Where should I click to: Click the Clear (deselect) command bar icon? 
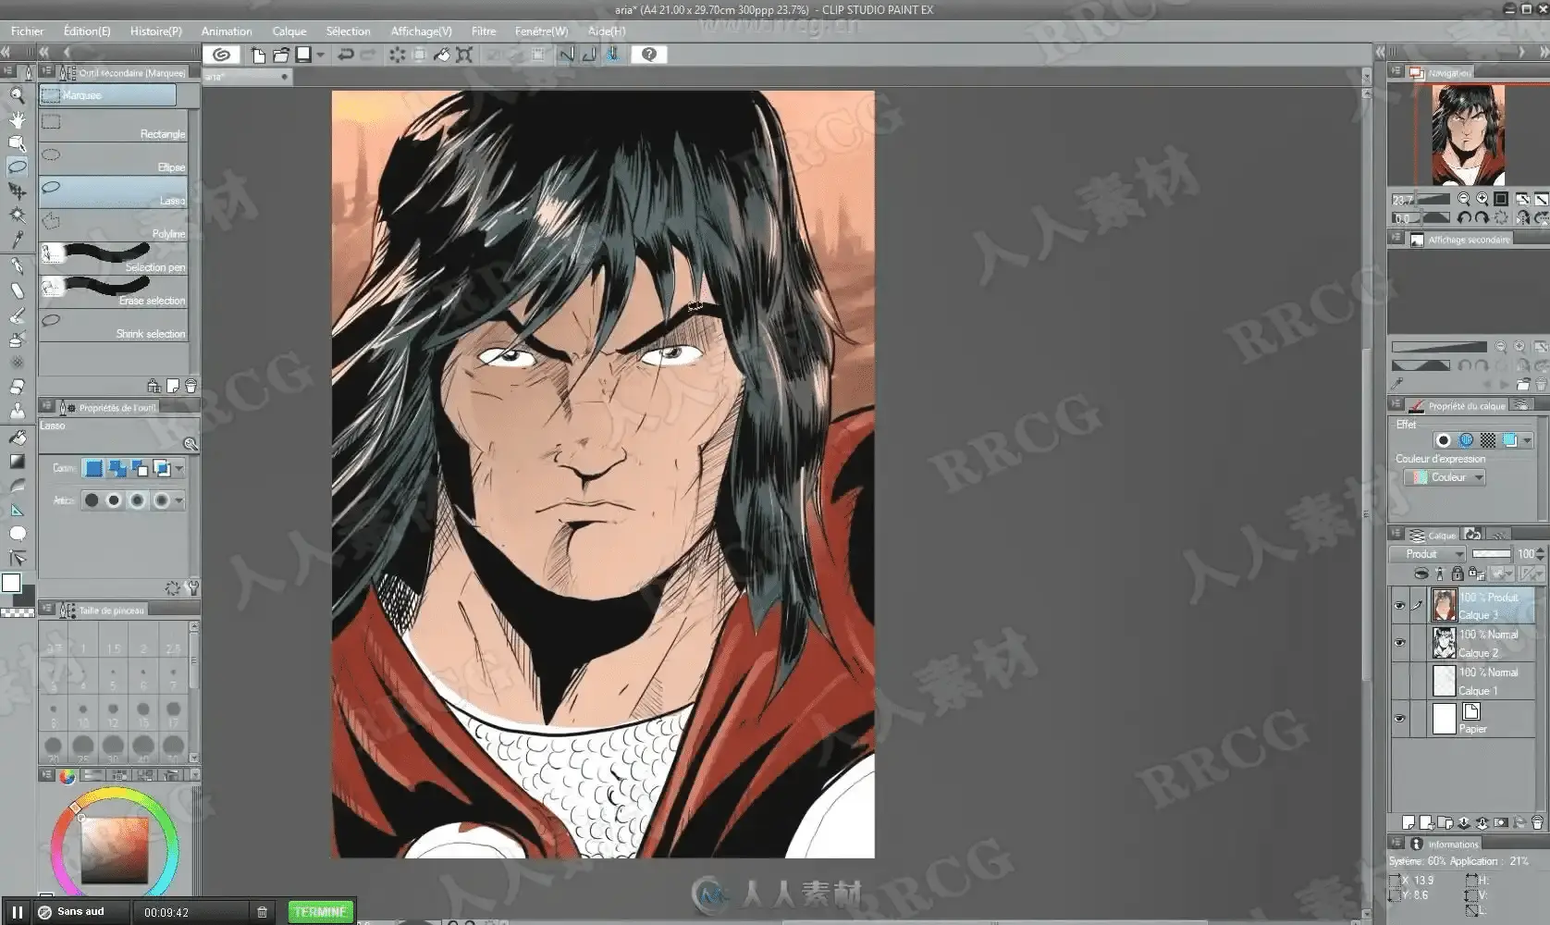397,55
